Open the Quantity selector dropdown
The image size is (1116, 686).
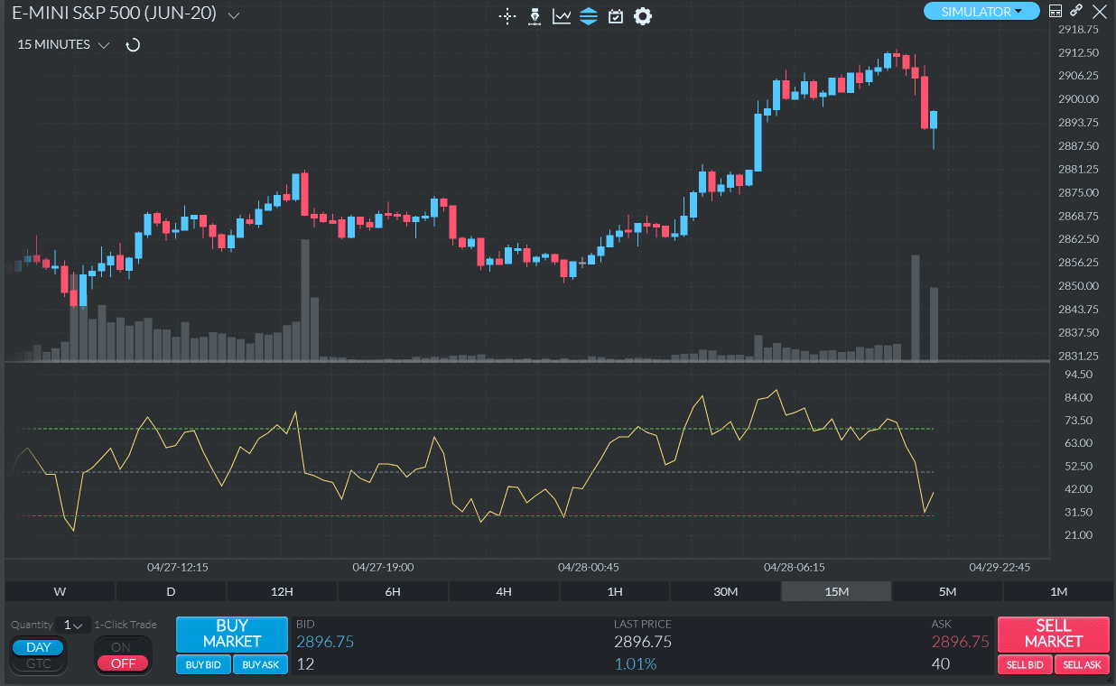coord(73,624)
